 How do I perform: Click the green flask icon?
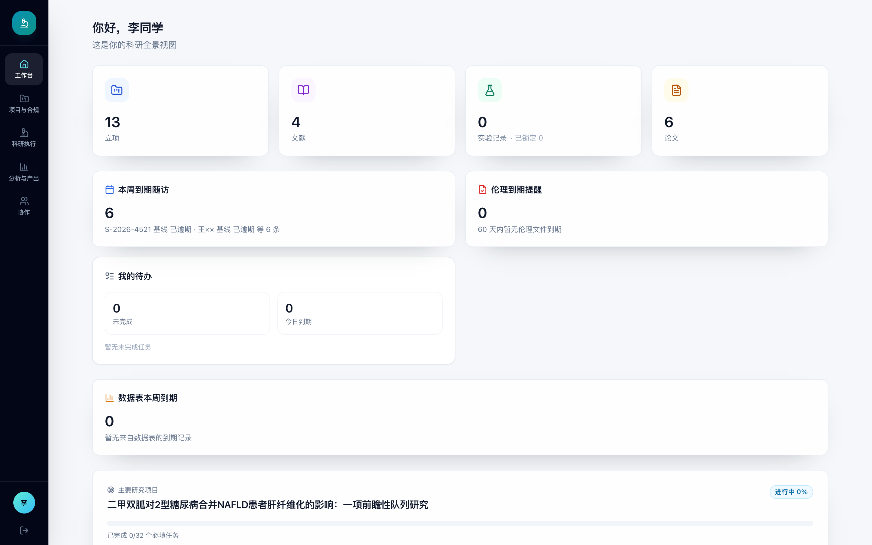pyautogui.click(x=490, y=90)
